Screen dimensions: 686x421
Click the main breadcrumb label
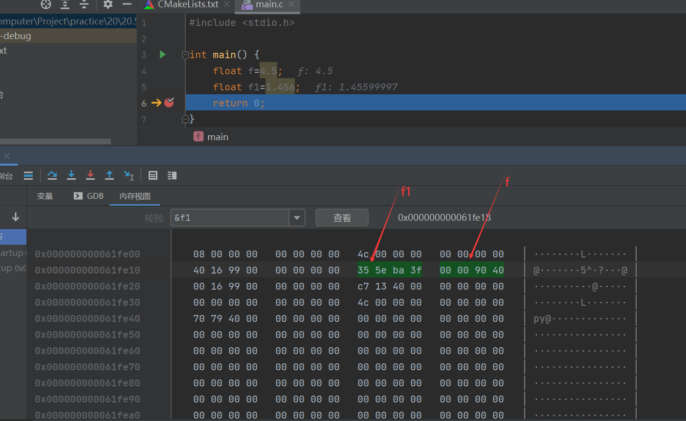point(218,137)
